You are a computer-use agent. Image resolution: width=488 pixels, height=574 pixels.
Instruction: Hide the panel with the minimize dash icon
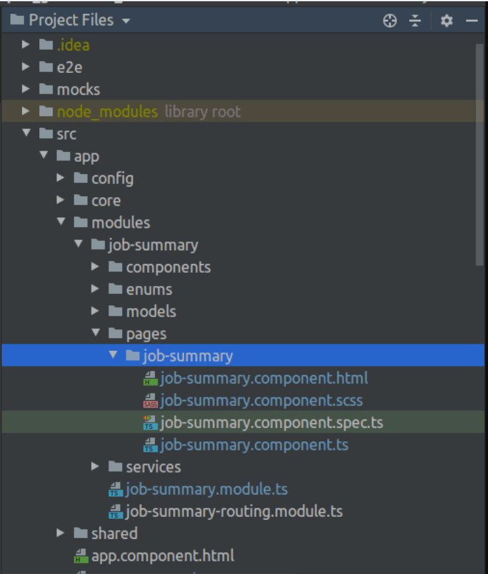471,21
